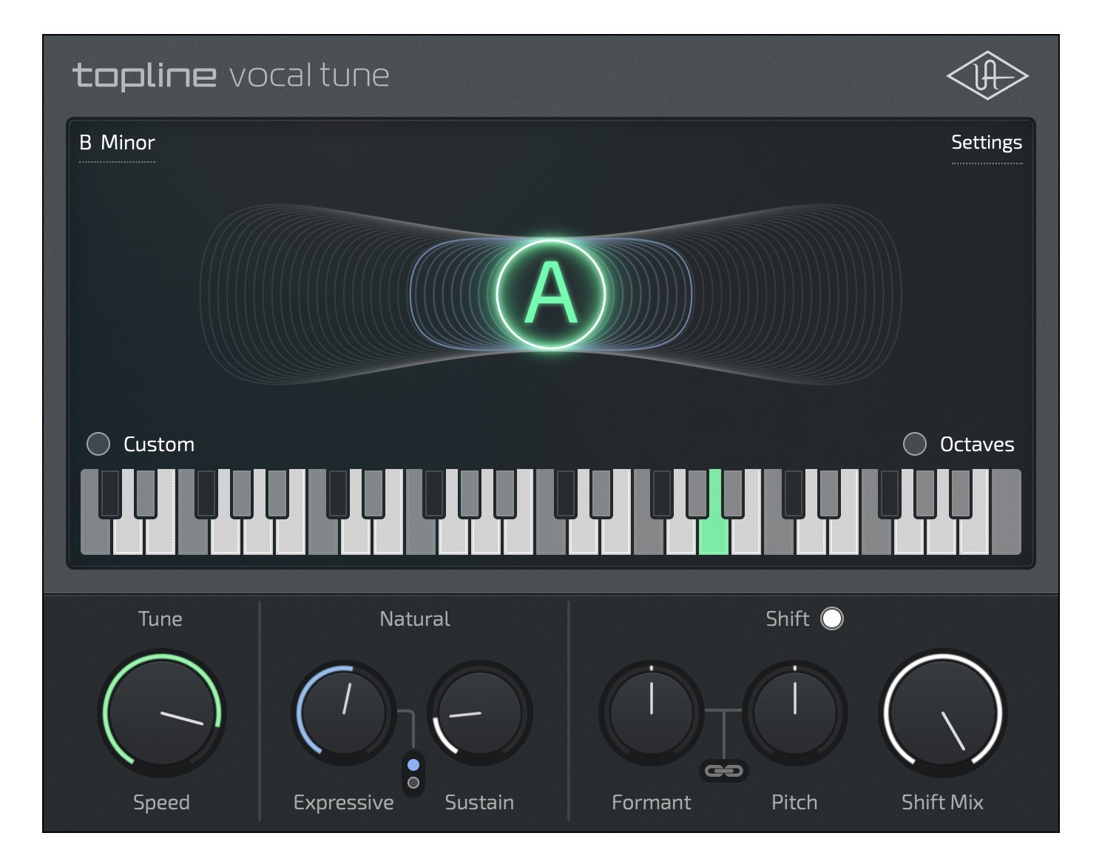
Task: Click the Formant label
Action: click(652, 803)
